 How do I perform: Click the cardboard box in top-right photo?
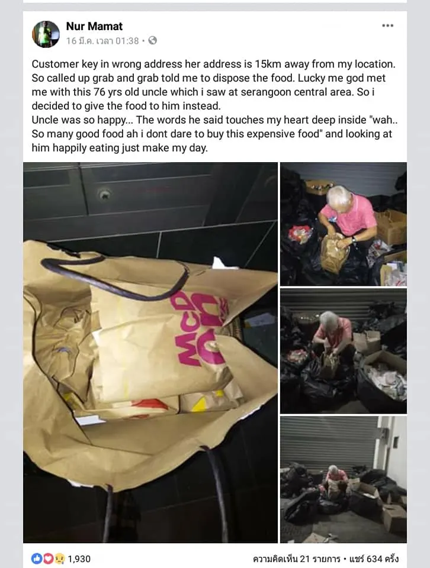[392, 227]
